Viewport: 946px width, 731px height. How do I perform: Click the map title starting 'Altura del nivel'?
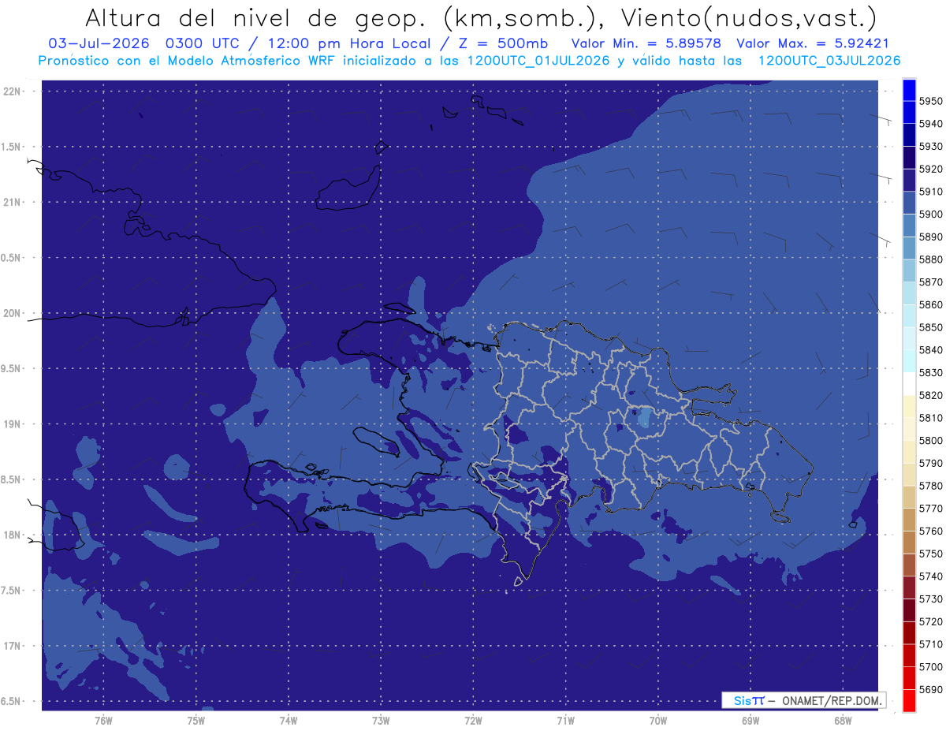(x=480, y=18)
